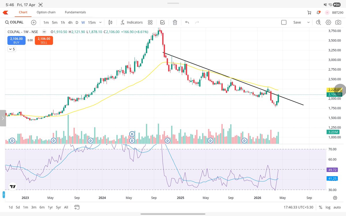The width and height of the screenshot is (346, 216).
Task: Open the Fundamentals tab
Action: pos(75,12)
